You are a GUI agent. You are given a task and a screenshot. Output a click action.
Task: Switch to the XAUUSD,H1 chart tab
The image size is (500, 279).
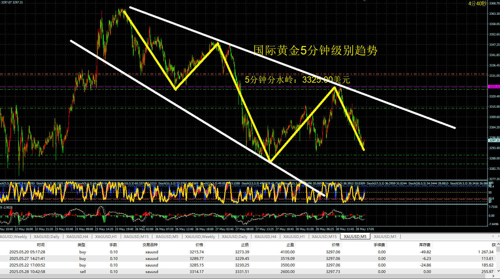pyautogui.click(x=294, y=237)
